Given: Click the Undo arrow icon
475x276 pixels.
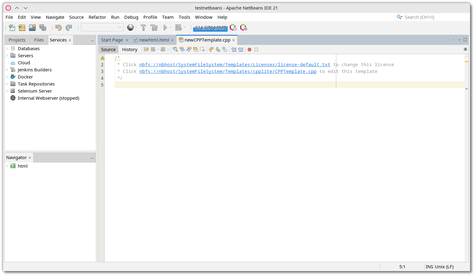Looking at the screenshot, I should pos(58,28).
